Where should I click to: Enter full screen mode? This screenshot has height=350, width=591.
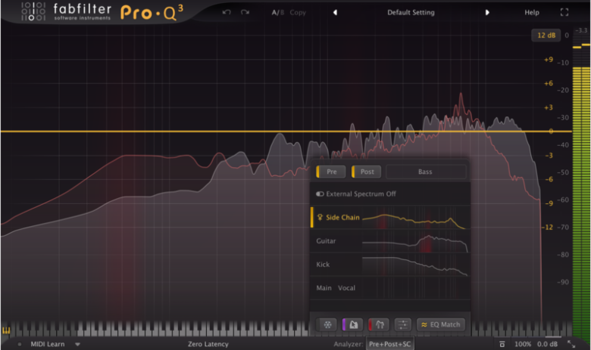pos(564,12)
